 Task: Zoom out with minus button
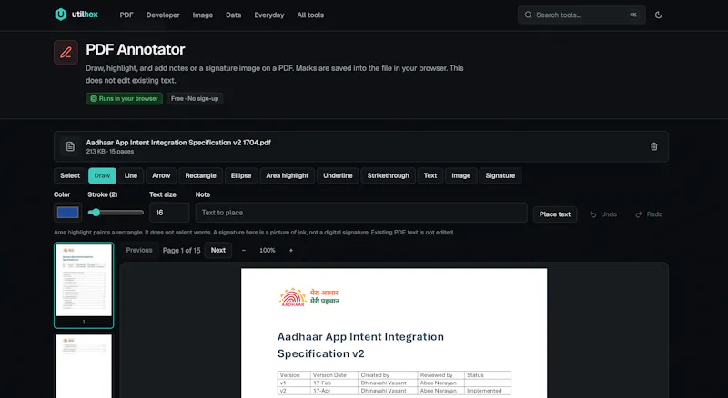[243, 250]
